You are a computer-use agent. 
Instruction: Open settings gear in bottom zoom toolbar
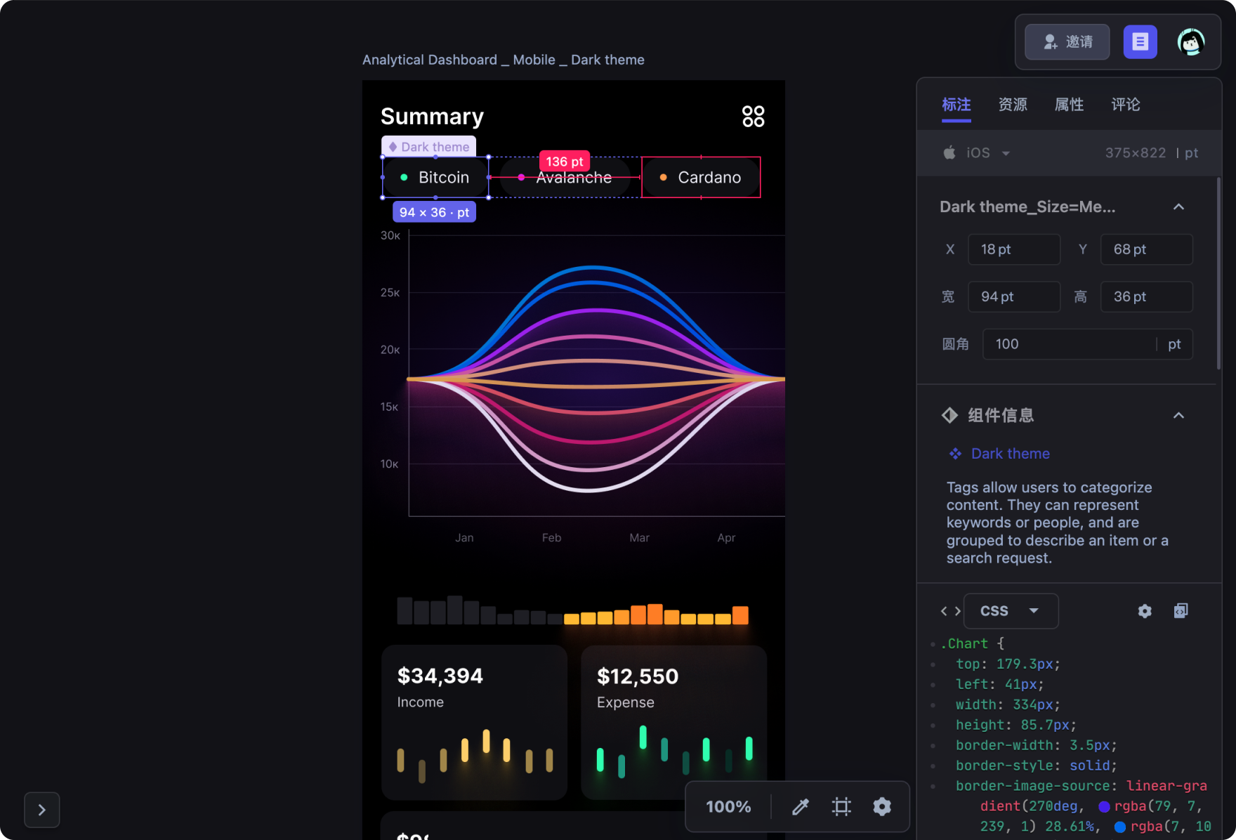tap(882, 807)
